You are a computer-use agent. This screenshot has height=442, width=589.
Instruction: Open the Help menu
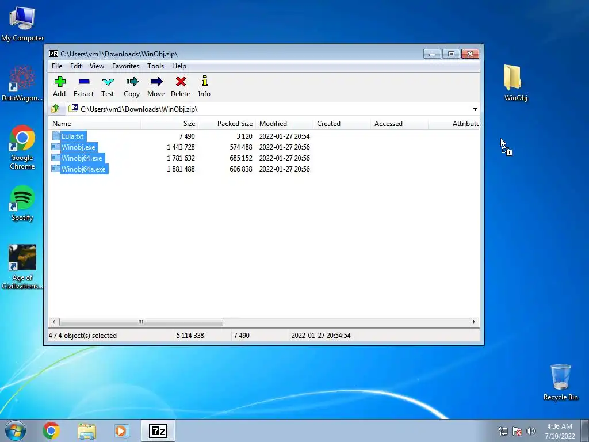coord(179,66)
